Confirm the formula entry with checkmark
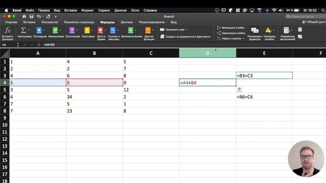The height and width of the screenshot is (183, 326). pos(32,45)
